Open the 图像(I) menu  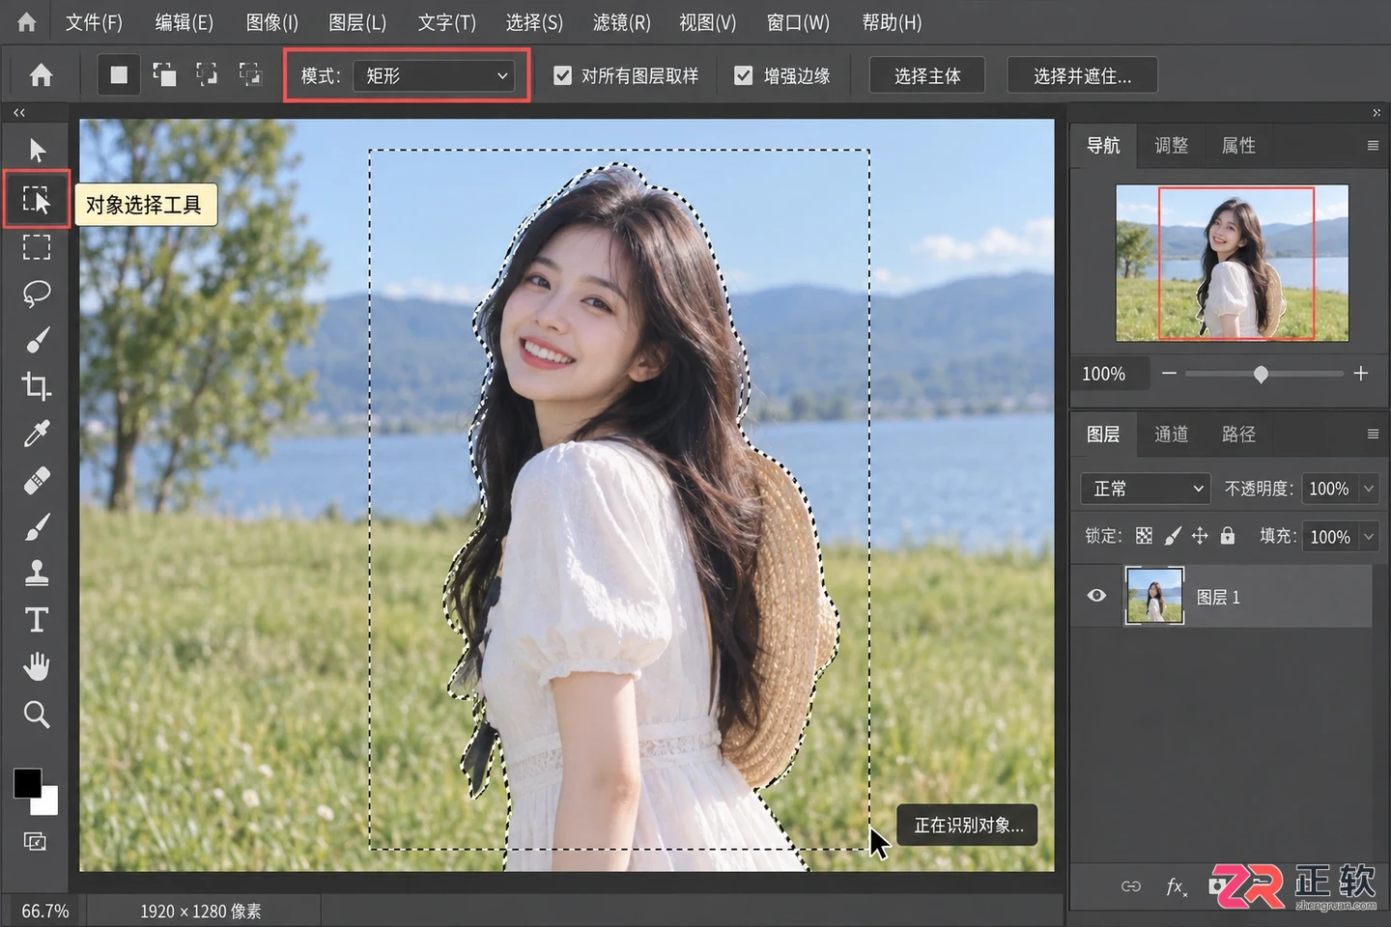coord(271,21)
